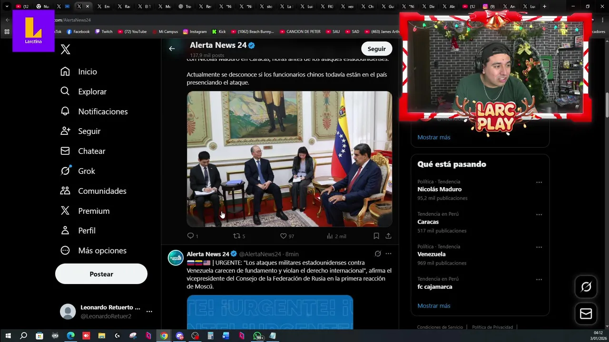Open CANCION DE PETER bookmark

coord(300,32)
